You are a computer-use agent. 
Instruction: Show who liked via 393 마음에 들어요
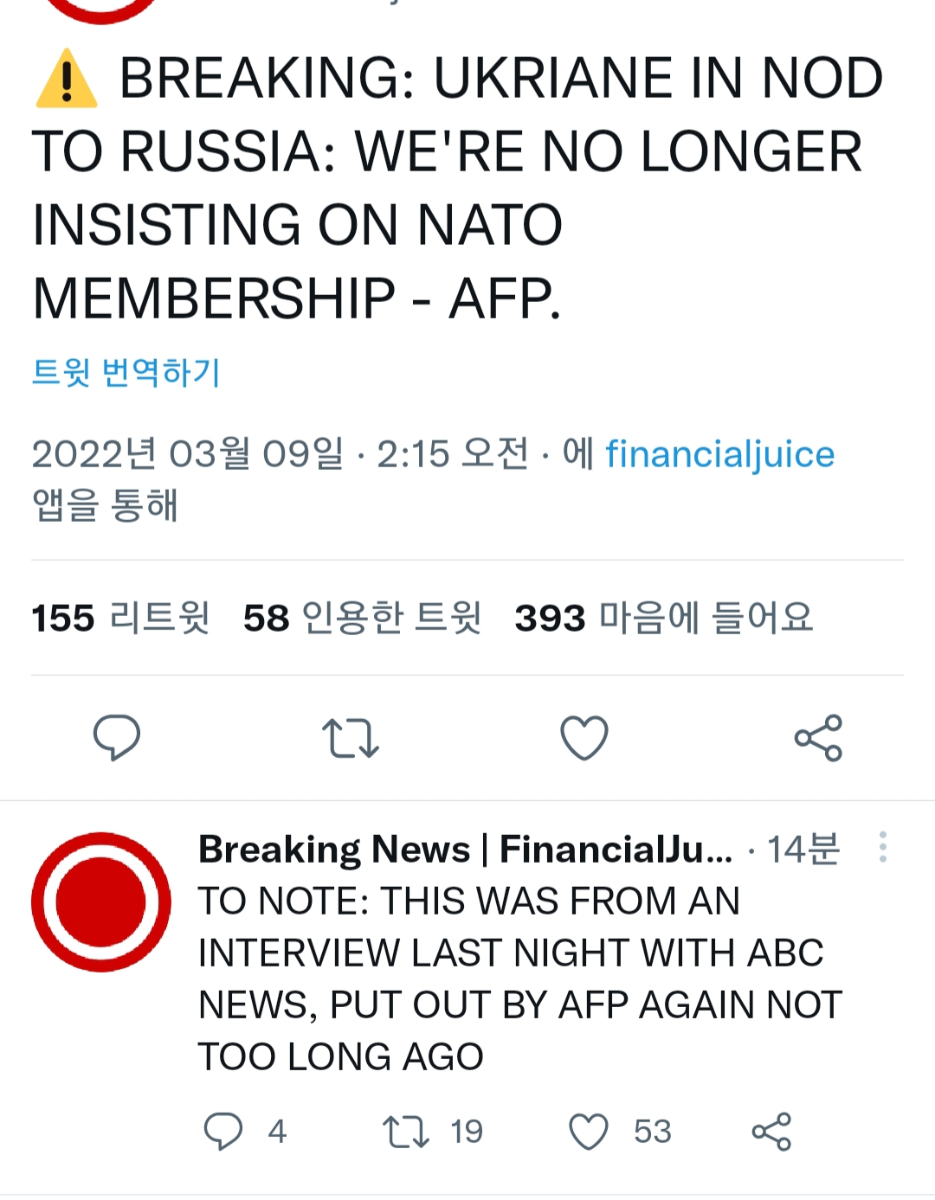coord(664,618)
